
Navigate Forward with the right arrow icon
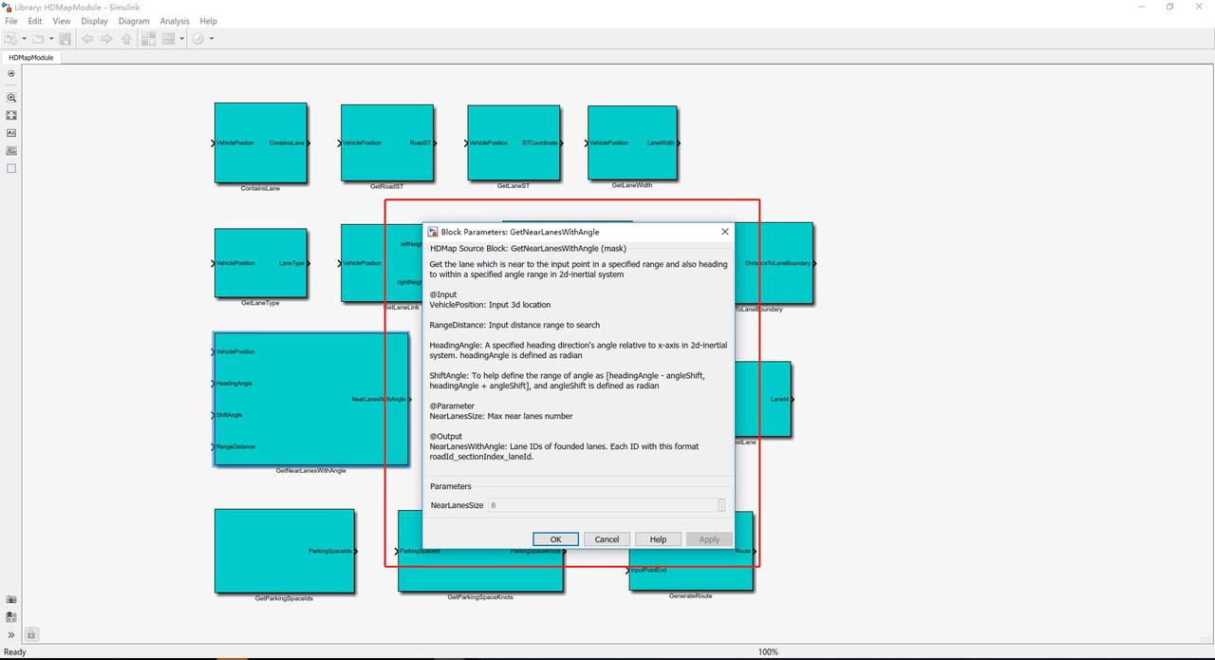(x=106, y=39)
